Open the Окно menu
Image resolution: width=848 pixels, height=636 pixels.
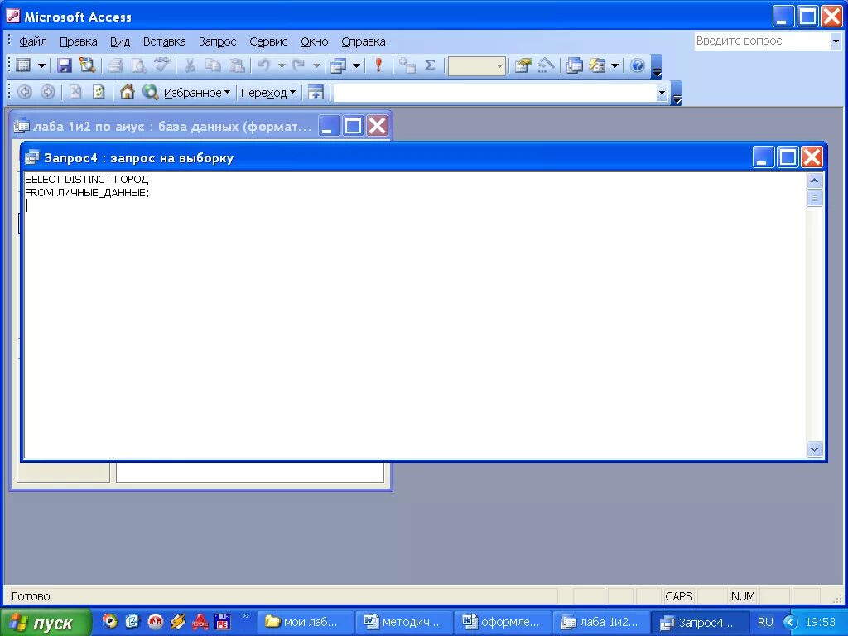pos(314,41)
